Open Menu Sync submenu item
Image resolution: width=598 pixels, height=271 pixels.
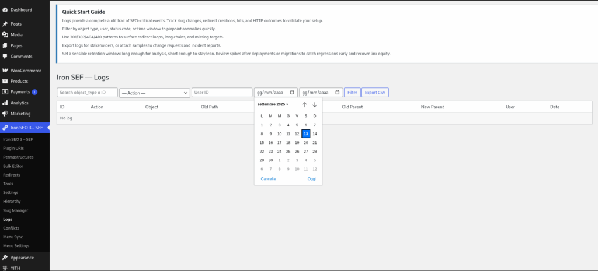click(x=13, y=237)
